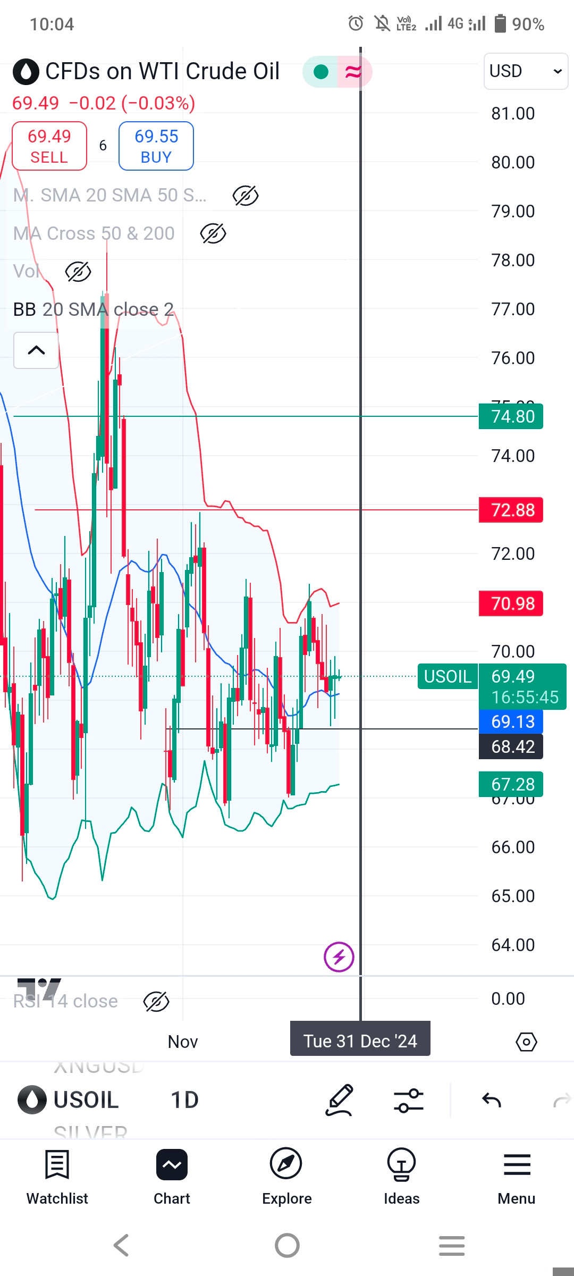Tap the Android back navigation button
The image size is (574, 1276).
122,1245
